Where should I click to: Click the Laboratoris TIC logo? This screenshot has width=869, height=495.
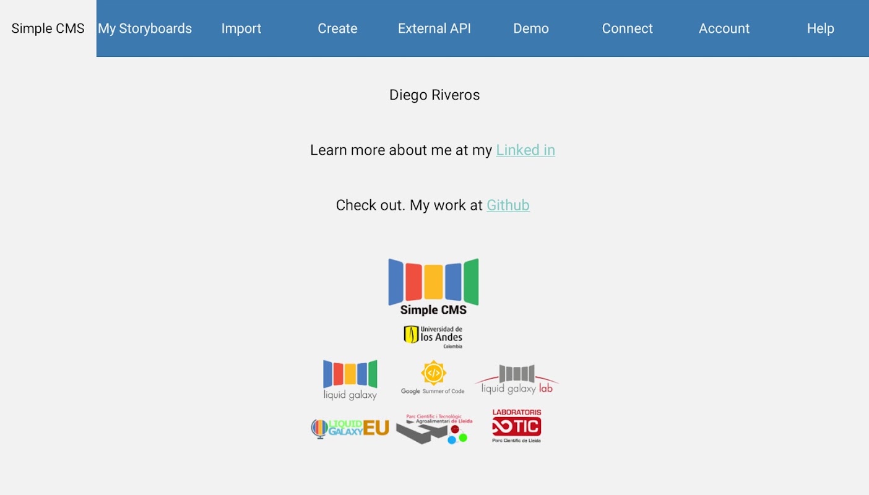(x=517, y=426)
